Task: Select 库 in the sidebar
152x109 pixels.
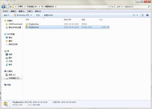Action: [x=8, y=51]
